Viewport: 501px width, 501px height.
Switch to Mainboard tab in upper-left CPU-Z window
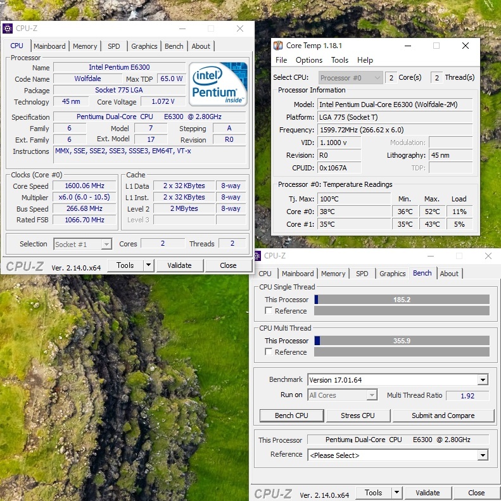point(49,46)
